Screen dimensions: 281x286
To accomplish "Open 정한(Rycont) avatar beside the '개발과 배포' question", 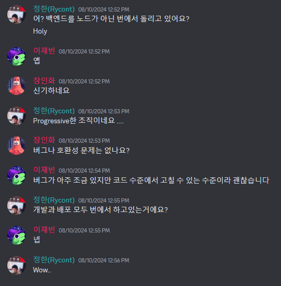I will coord(16,205).
